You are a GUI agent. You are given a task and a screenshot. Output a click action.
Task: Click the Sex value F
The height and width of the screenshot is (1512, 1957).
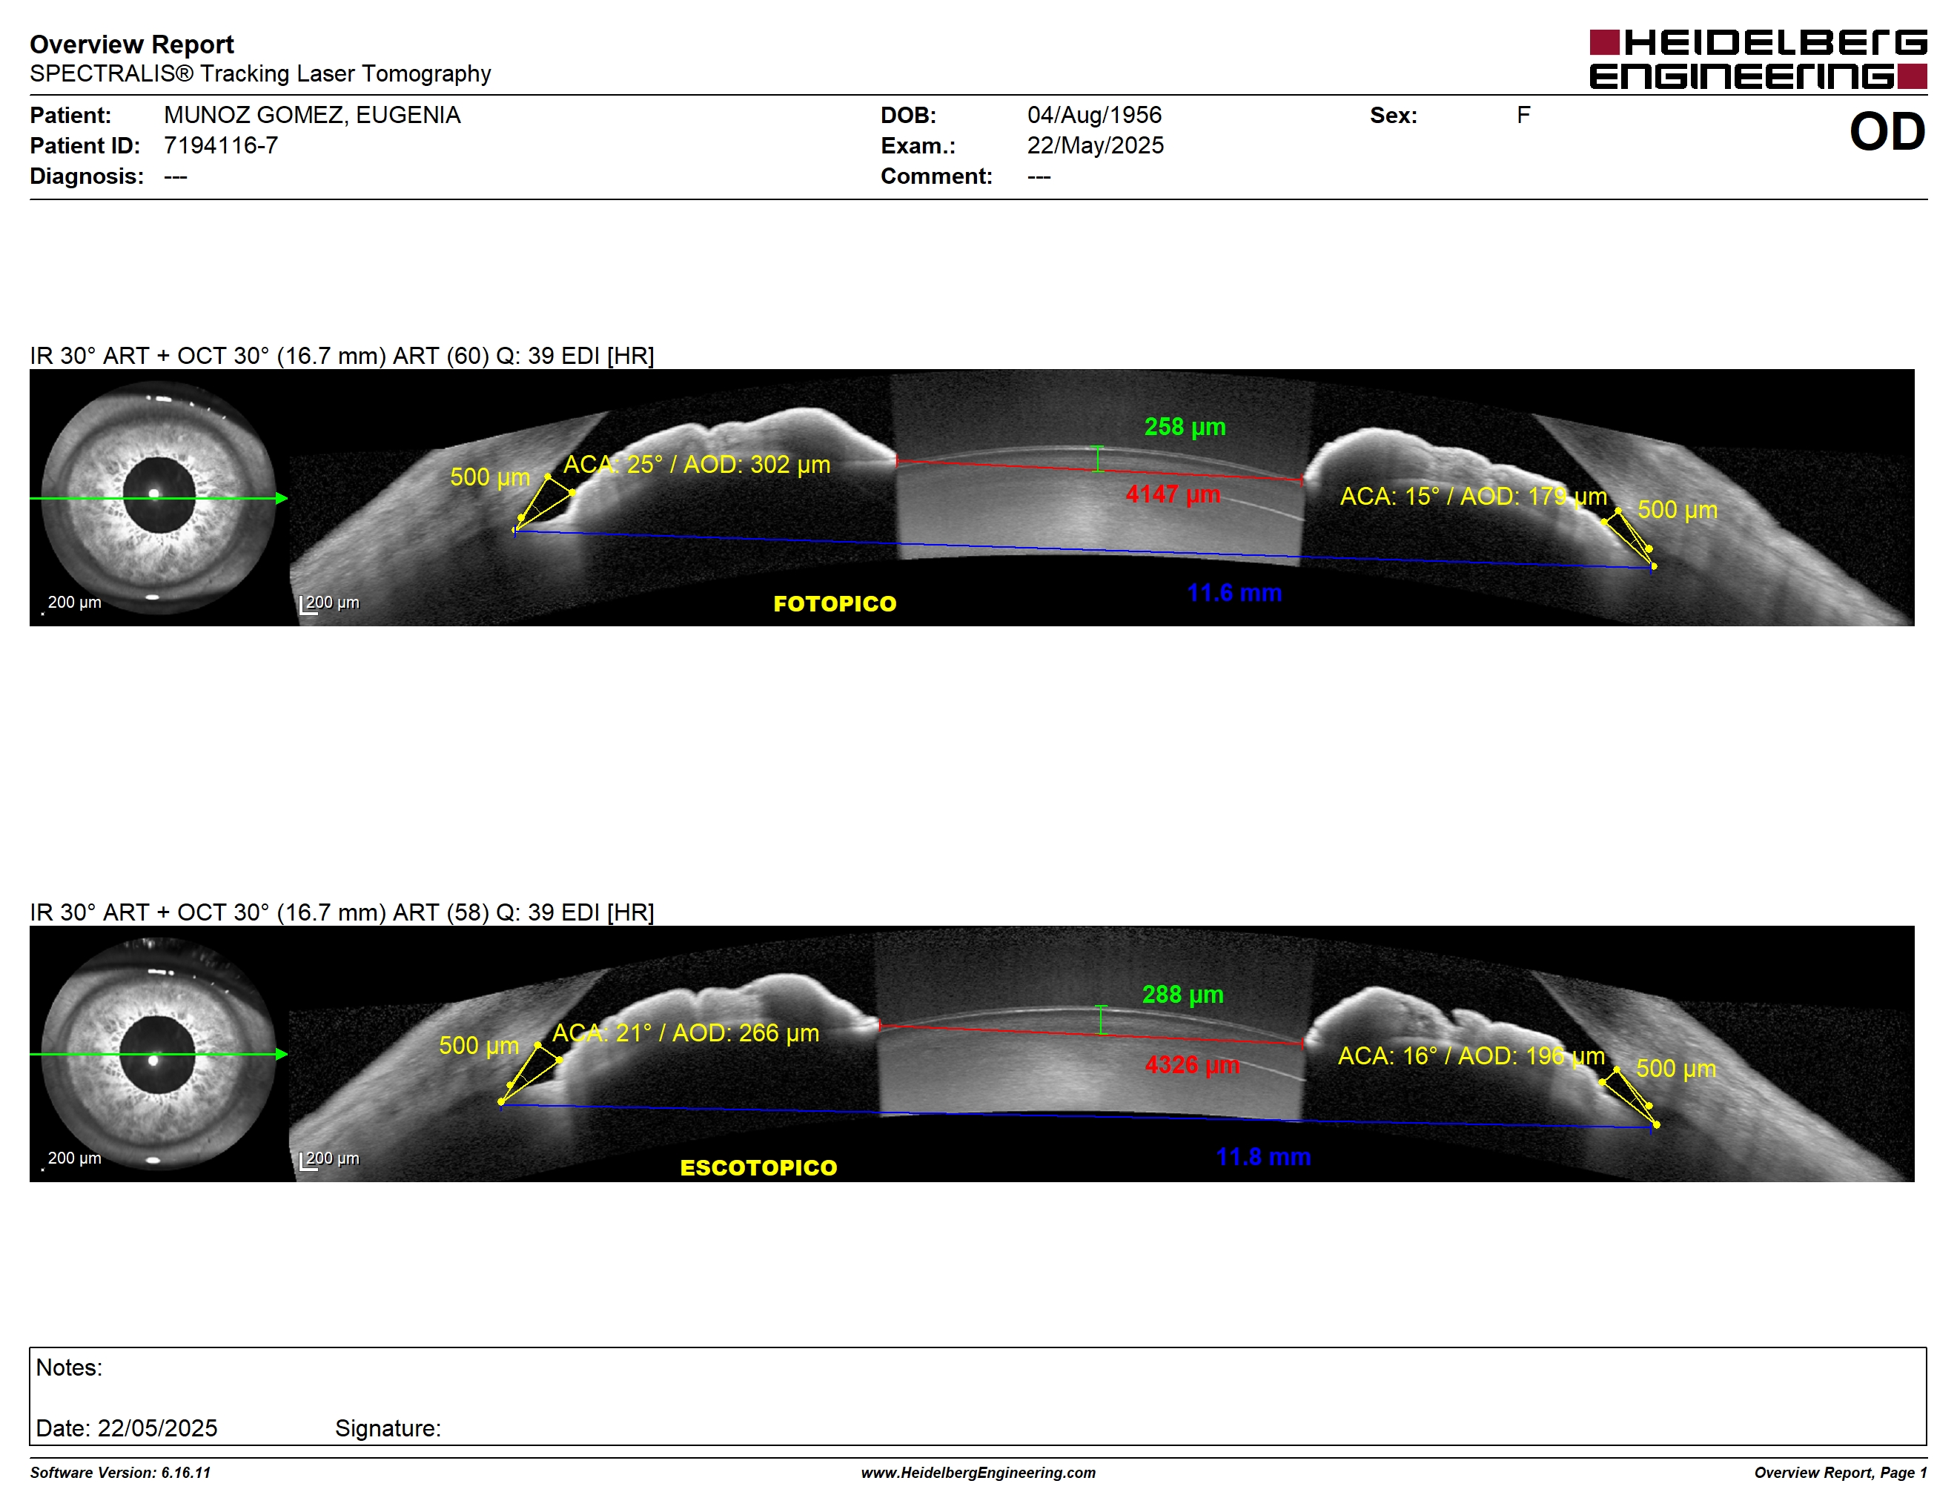(x=1523, y=115)
